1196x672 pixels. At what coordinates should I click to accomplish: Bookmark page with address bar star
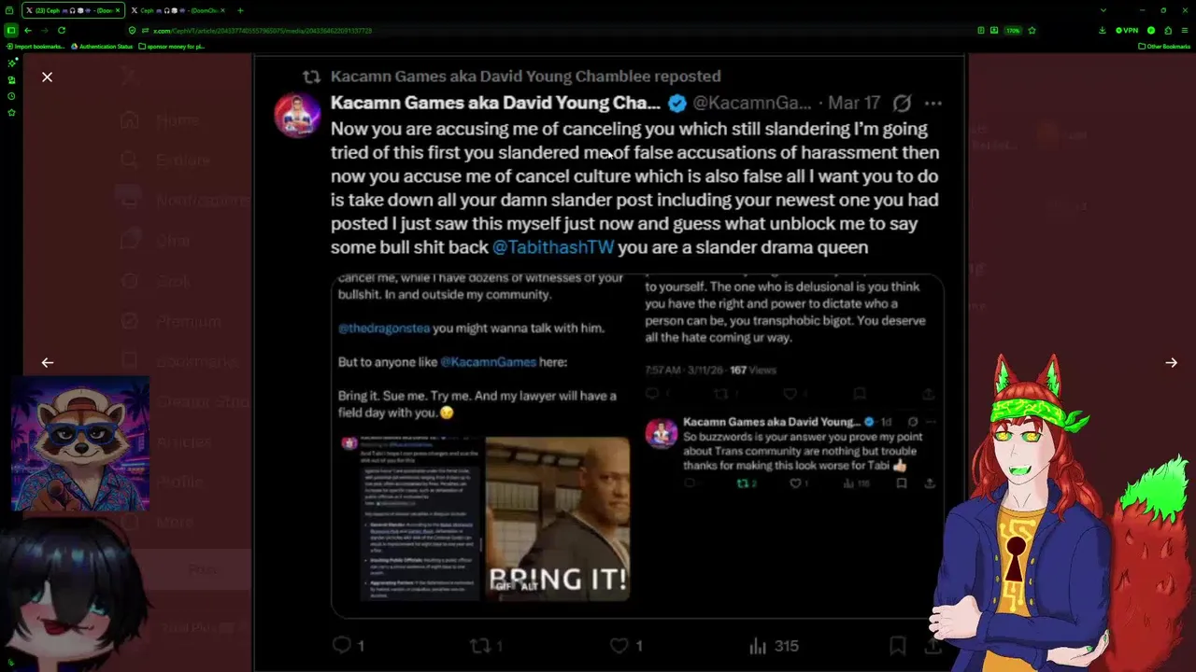point(1032,30)
